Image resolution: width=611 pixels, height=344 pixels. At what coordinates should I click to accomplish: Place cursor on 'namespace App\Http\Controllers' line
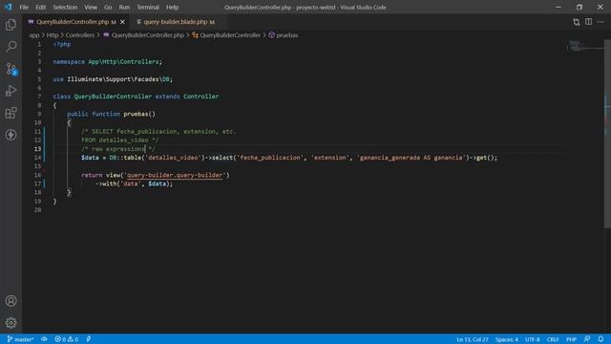coord(108,61)
